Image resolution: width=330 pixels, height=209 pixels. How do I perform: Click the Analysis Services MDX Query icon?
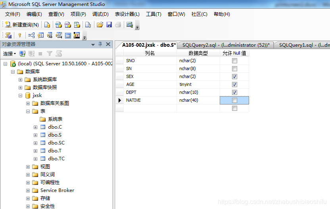click(59, 25)
